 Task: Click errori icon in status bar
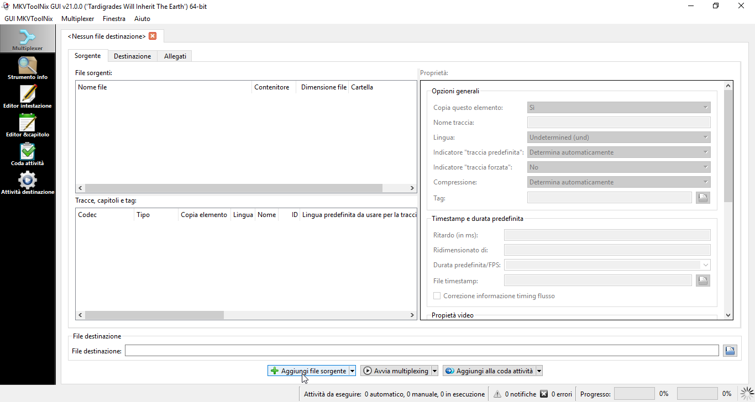click(x=544, y=394)
